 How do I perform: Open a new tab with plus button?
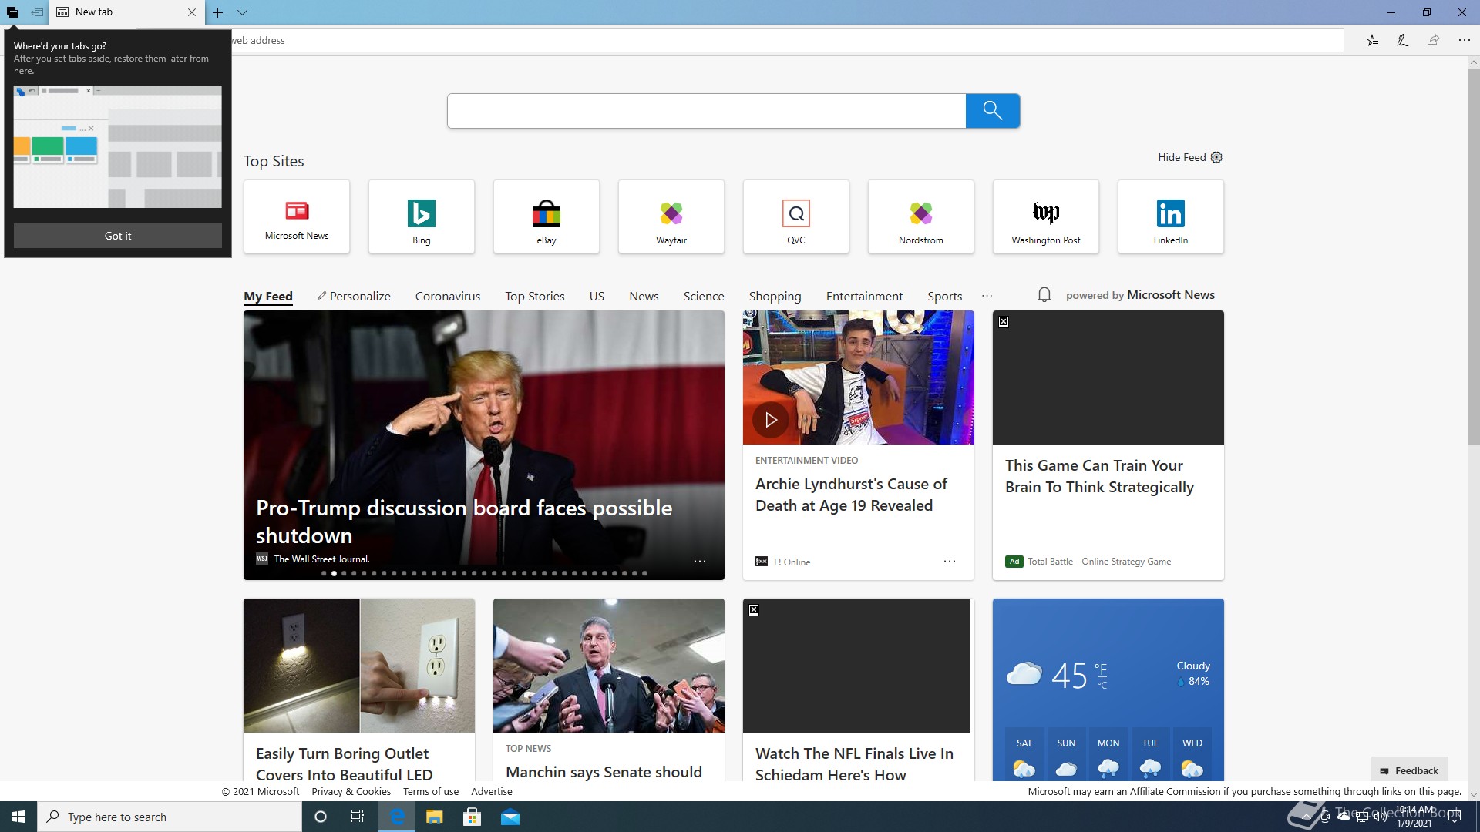pos(218,12)
